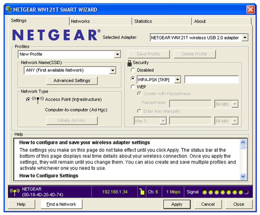Click the NETGEAR logo
260x215 pixels.
56,35
